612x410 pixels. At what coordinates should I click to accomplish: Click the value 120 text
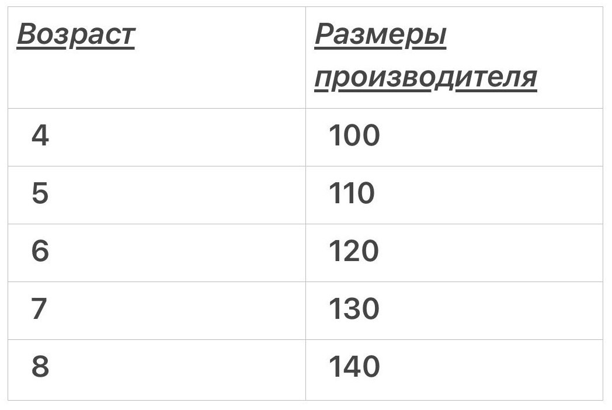(354, 251)
